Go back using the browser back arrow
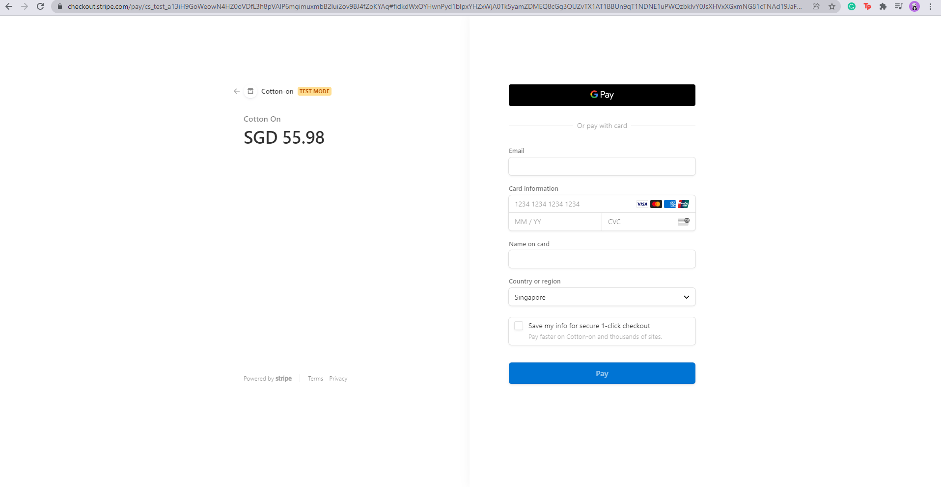941x487 pixels. tap(9, 6)
